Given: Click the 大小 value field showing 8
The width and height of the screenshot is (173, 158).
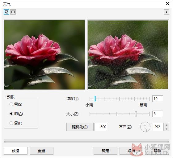Looking at the screenshot, I should (x=158, y=114).
